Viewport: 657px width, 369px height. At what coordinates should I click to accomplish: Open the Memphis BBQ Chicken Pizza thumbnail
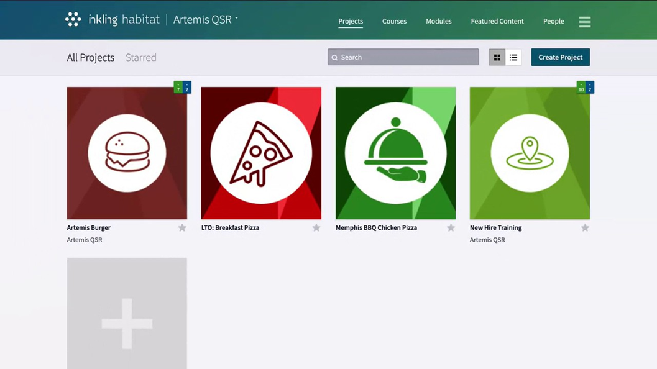395,153
